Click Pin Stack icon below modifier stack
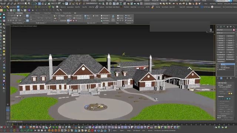237x133 pixels. tap(218, 78)
